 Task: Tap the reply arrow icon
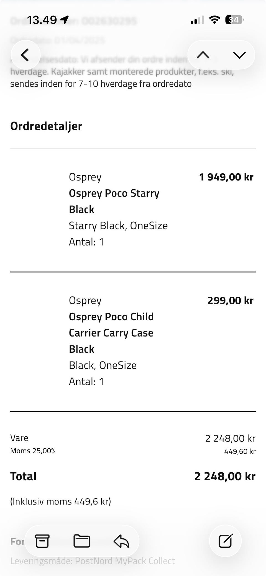pos(121,541)
